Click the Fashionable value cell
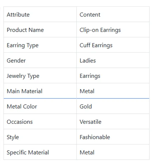 (113, 137)
